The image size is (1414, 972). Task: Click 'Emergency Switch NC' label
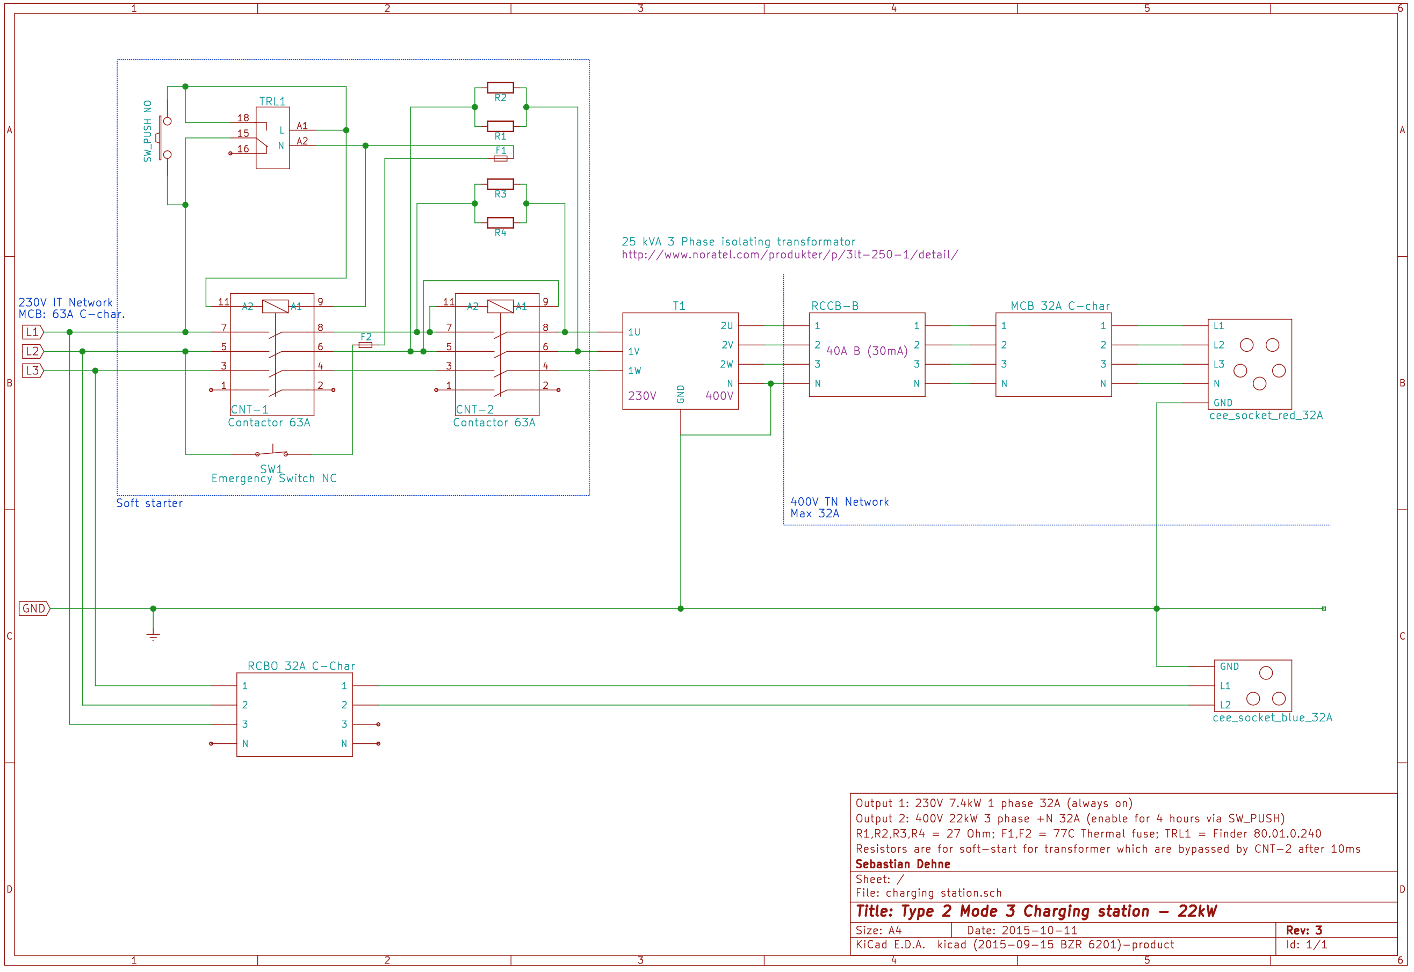coord(274,478)
